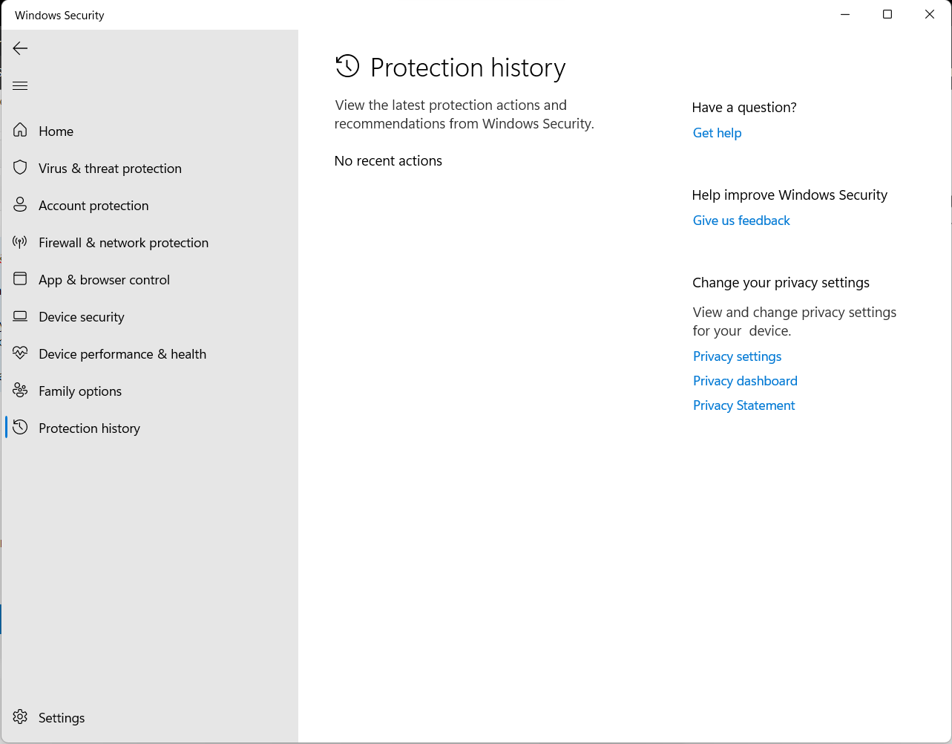This screenshot has height=744, width=952.
Task: Click the Home house icon
Action: 20,131
